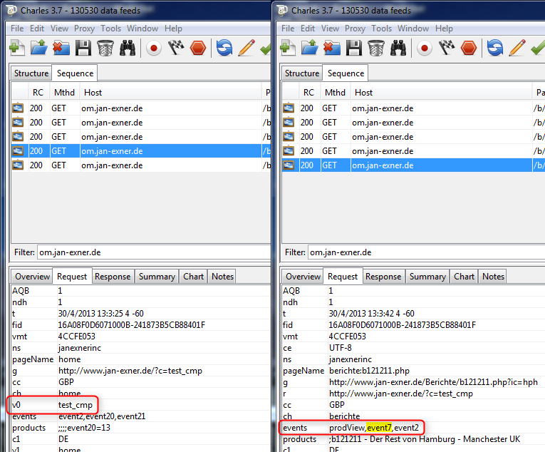Click New Session icon in left Charles window

[18, 48]
